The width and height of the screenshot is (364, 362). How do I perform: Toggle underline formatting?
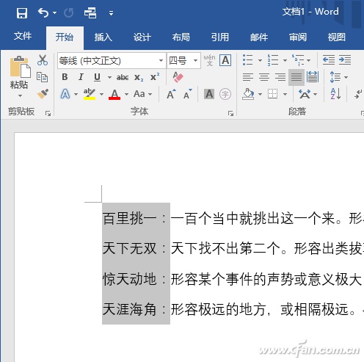click(97, 77)
